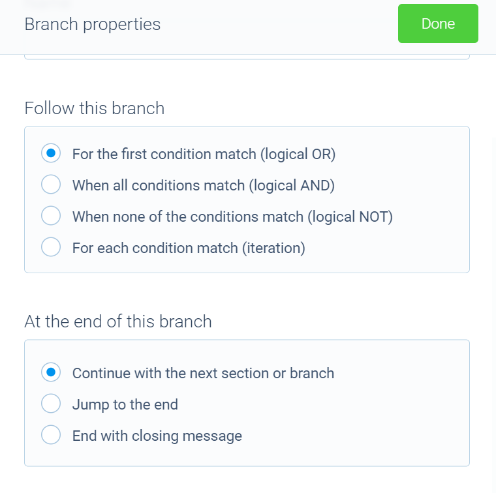The height and width of the screenshot is (493, 496).
Task: Click the 'For each condition match (iteration)' label text
Action: point(189,248)
